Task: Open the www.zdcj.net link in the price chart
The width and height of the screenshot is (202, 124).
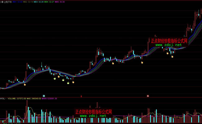Action: coord(168,45)
